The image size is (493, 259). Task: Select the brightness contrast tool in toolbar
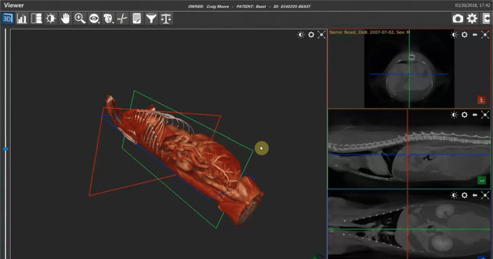(x=51, y=19)
